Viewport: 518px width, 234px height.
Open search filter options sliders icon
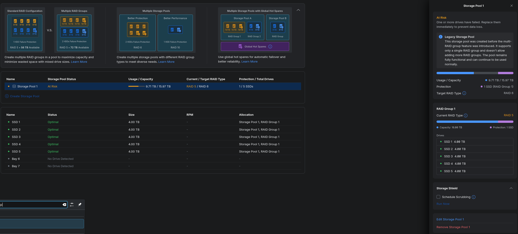[x=72, y=205]
